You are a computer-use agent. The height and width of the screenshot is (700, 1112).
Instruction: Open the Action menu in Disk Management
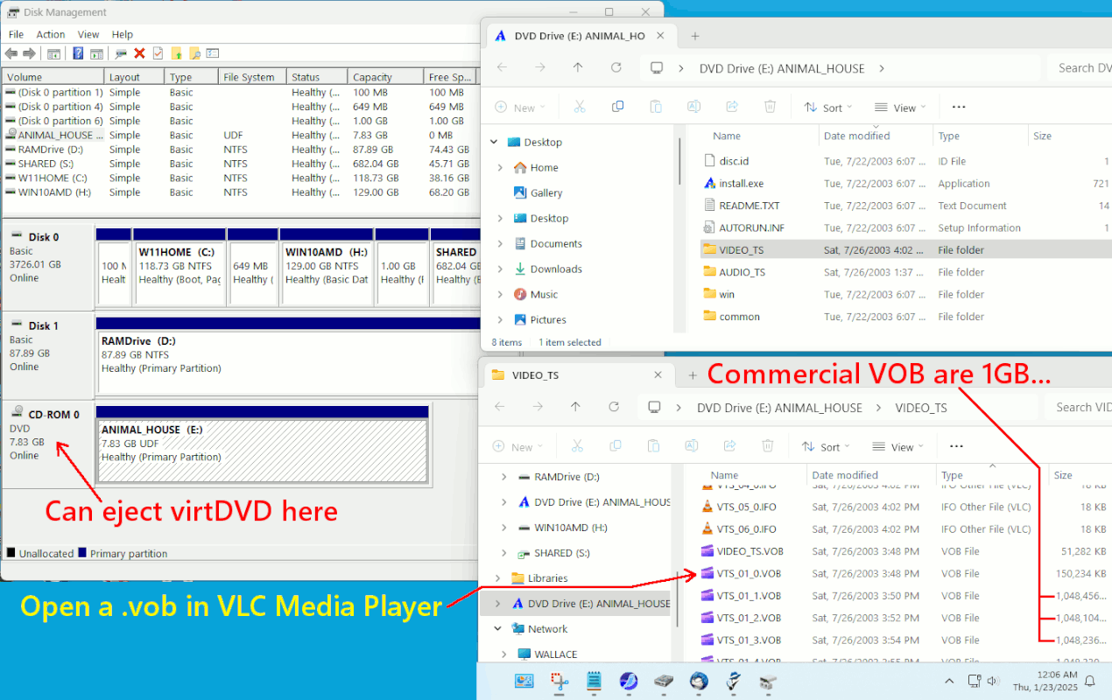(x=51, y=34)
